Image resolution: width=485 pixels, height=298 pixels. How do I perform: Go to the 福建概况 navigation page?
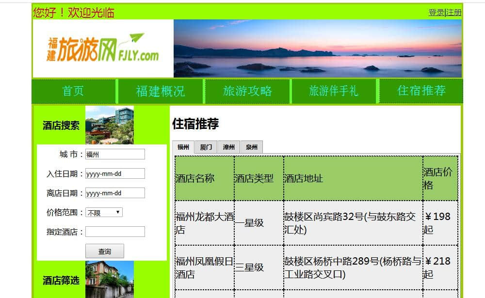(161, 91)
